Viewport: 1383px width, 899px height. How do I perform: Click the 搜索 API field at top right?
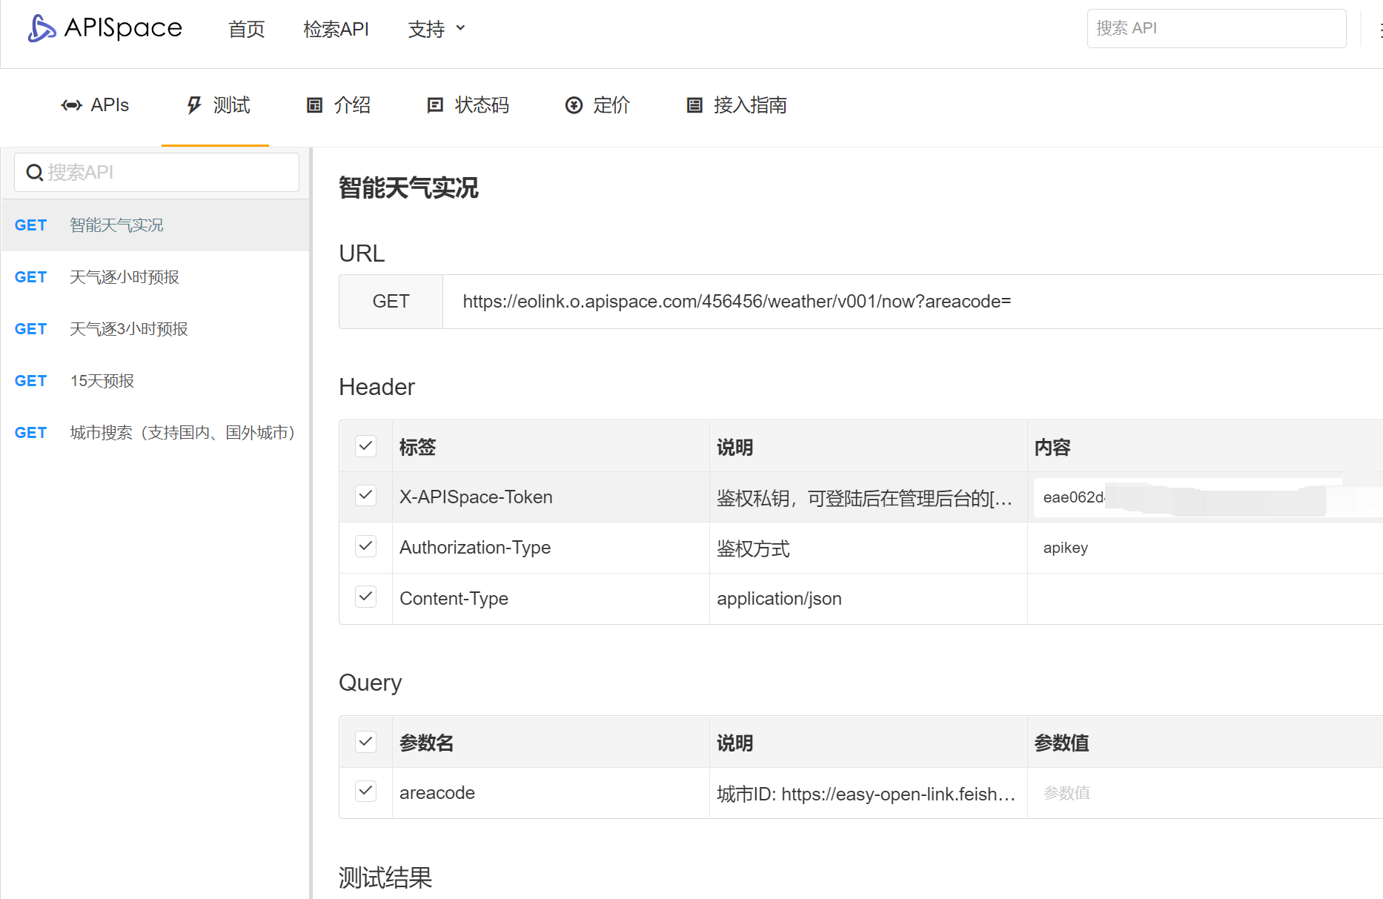tap(1216, 28)
